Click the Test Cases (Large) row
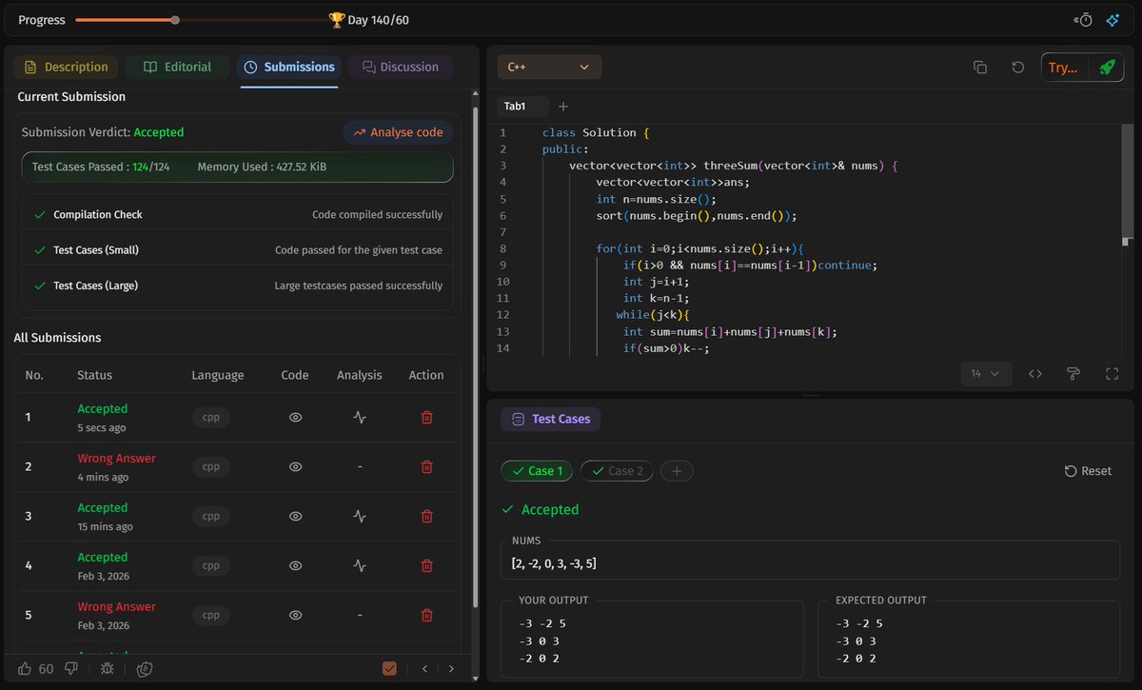This screenshot has width=1142, height=690. pyautogui.click(x=238, y=285)
